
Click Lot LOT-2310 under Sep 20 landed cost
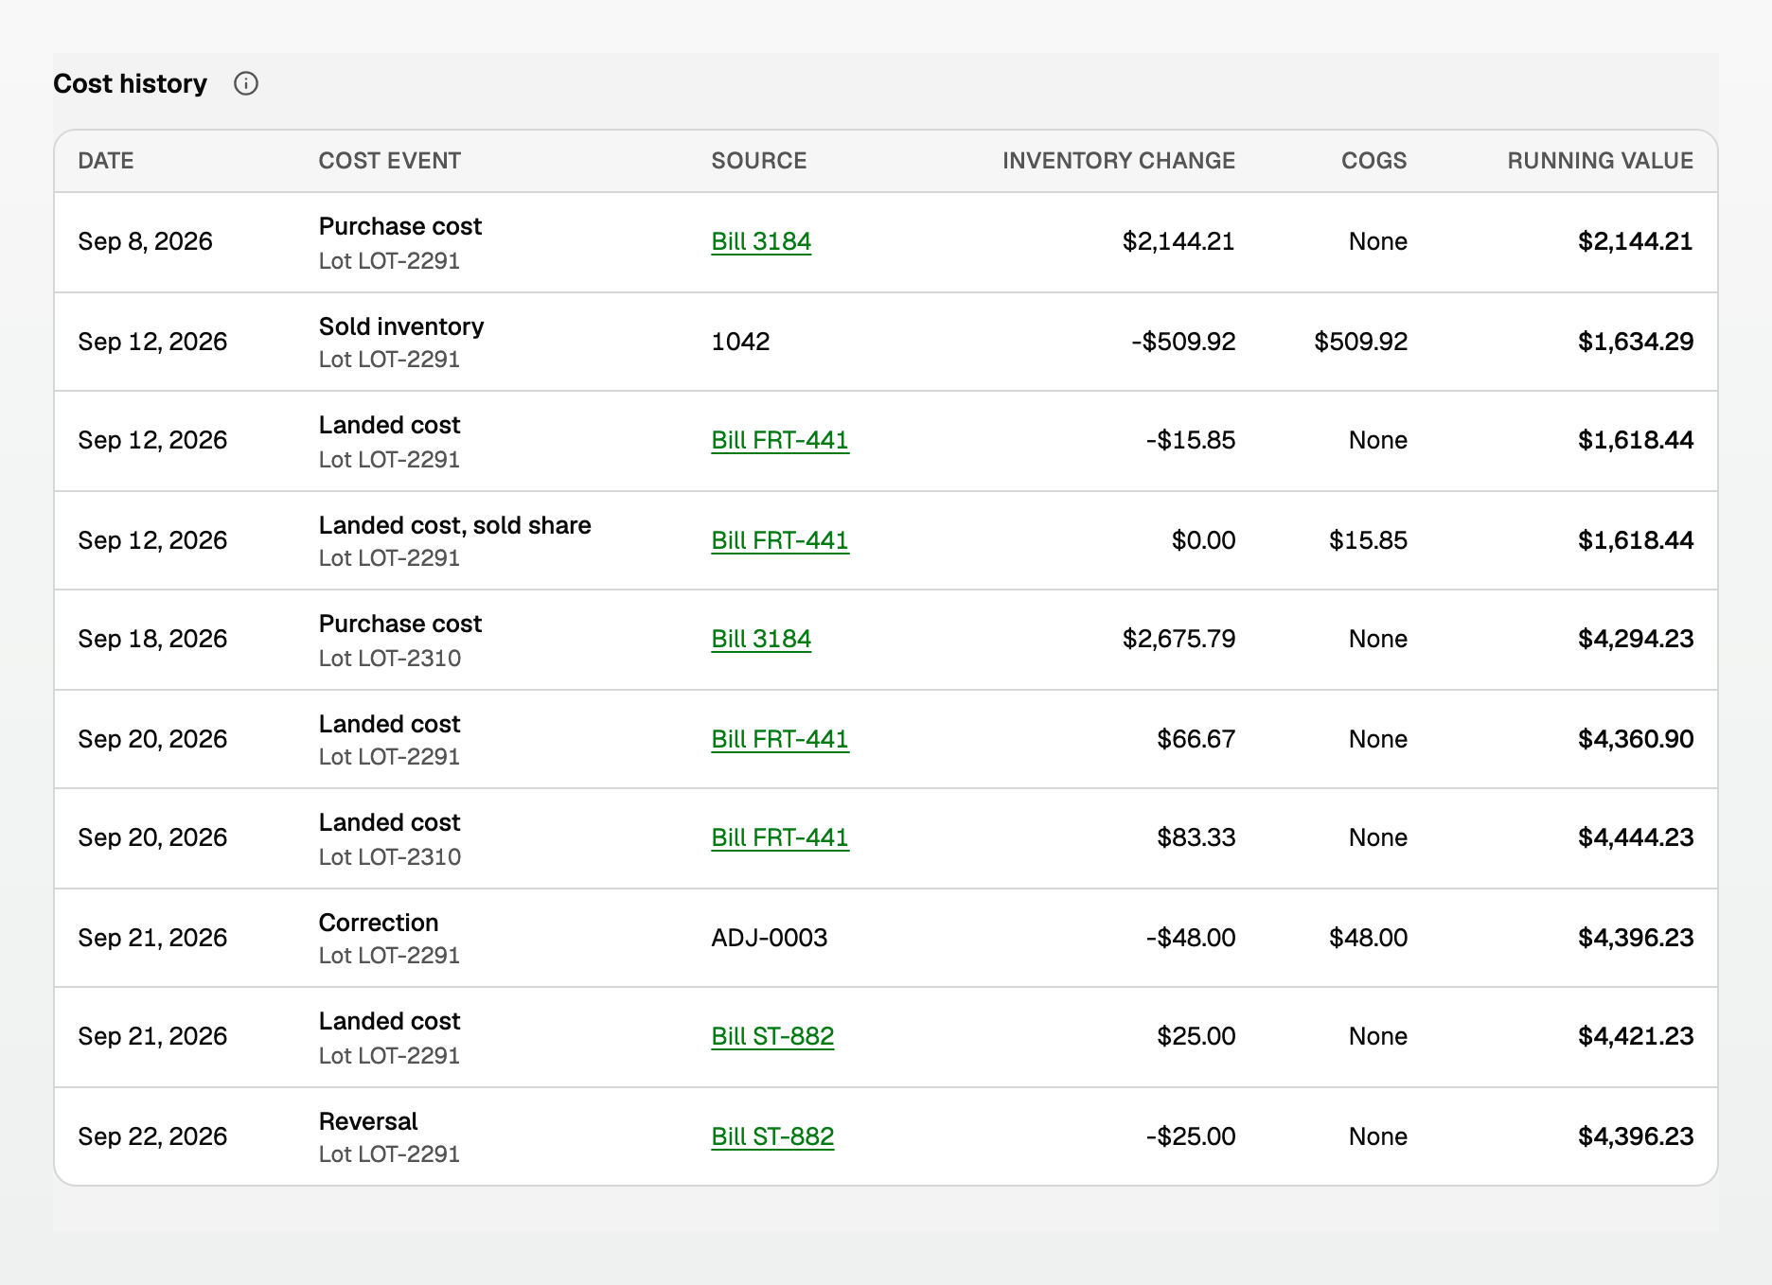(x=390, y=857)
